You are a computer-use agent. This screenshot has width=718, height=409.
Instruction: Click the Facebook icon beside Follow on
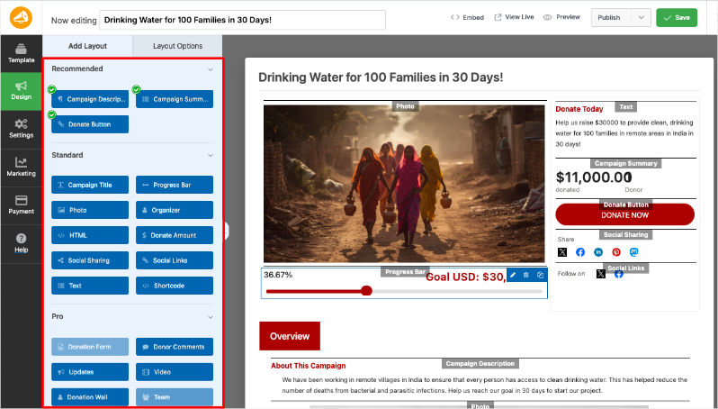(x=619, y=274)
